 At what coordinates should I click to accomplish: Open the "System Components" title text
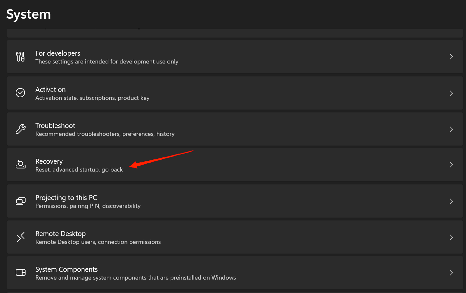pyautogui.click(x=66, y=269)
